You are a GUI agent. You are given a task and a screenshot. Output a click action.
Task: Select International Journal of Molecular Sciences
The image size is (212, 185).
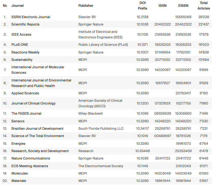[38, 70]
